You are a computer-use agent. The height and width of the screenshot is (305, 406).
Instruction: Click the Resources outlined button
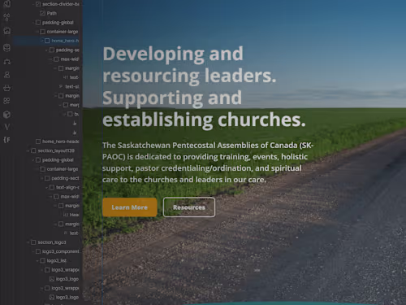click(x=189, y=207)
